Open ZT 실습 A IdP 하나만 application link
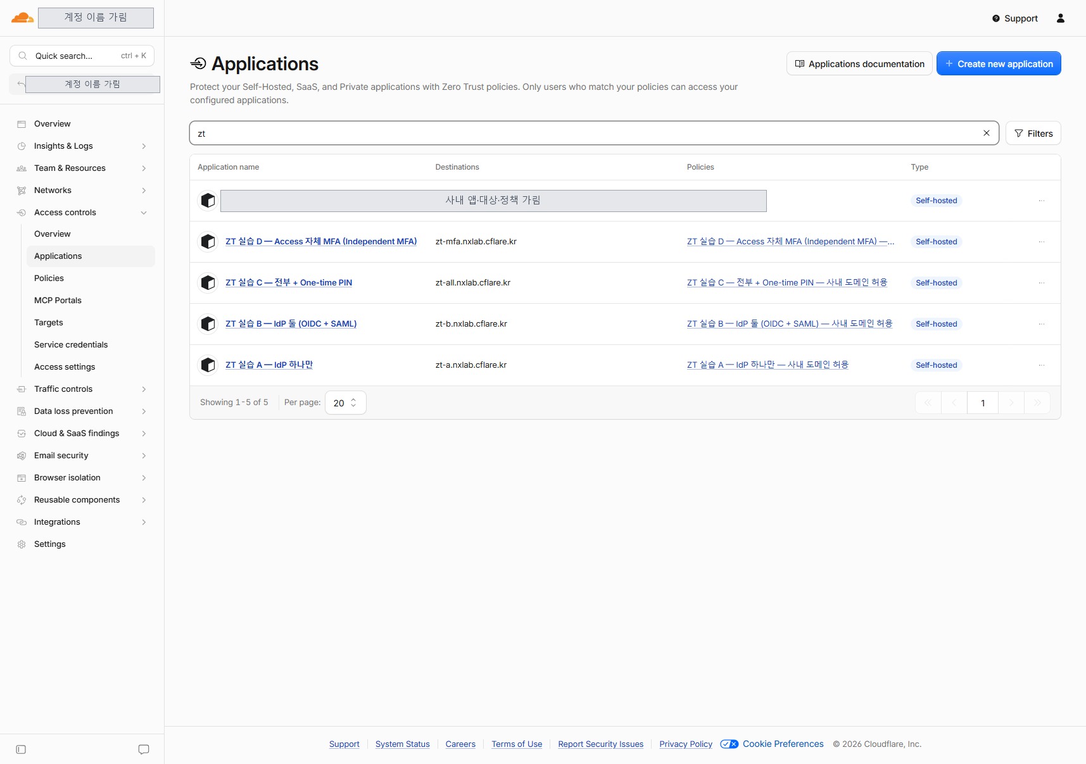The image size is (1086, 764). tap(269, 365)
